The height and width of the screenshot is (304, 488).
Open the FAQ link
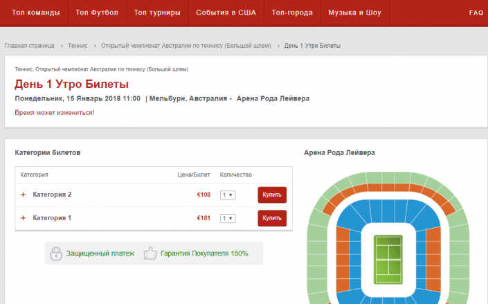(x=476, y=12)
